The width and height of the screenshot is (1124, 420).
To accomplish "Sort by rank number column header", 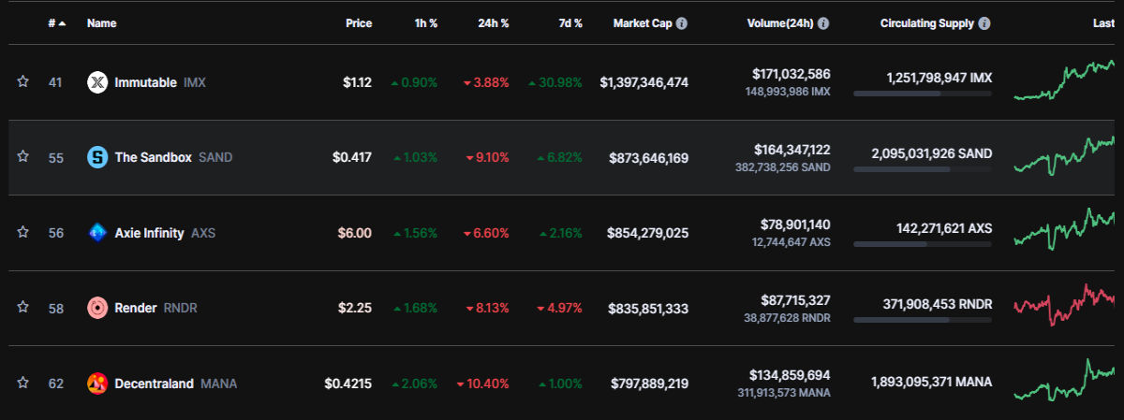I will (x=57, y=23).
